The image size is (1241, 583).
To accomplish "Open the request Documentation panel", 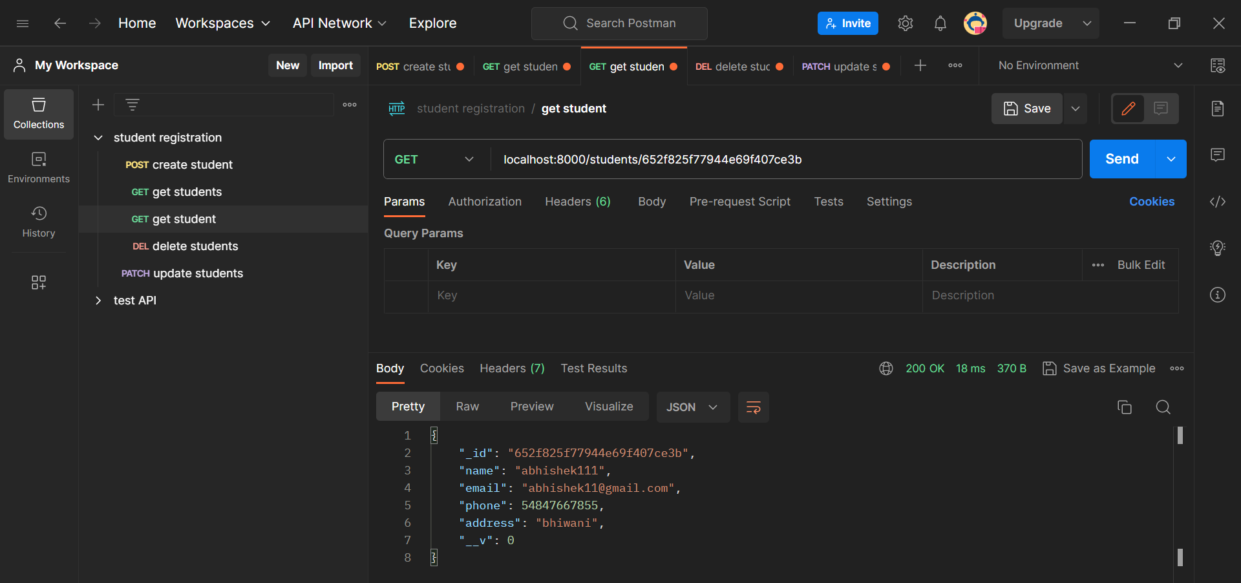I will pos(1218,108).
